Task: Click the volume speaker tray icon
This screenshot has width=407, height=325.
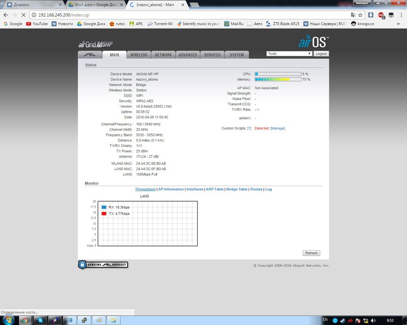Action: [x=373, y=320]
